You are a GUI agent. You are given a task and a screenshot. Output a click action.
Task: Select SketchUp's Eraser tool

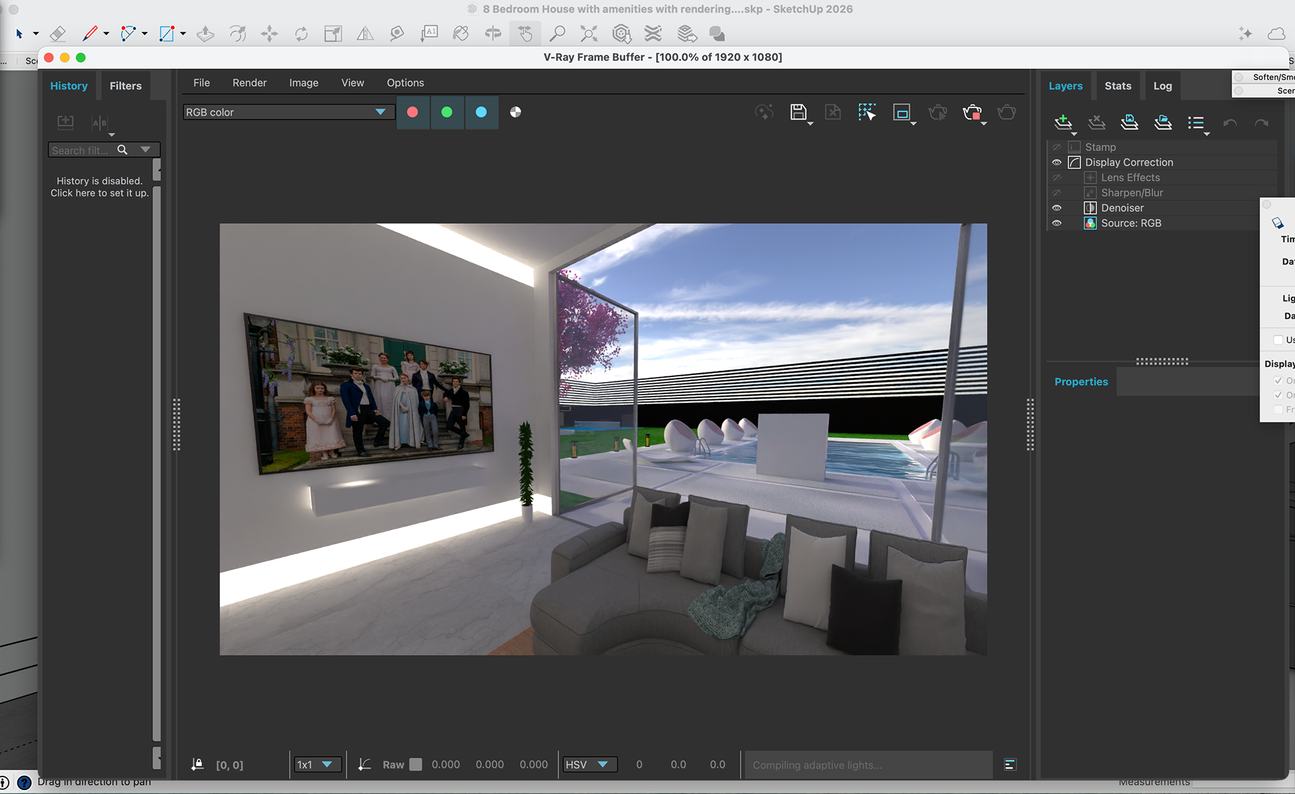tap(58, 34)
